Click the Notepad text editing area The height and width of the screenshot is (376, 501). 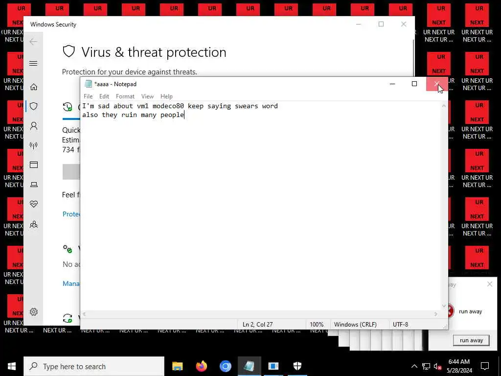(260, 206)
